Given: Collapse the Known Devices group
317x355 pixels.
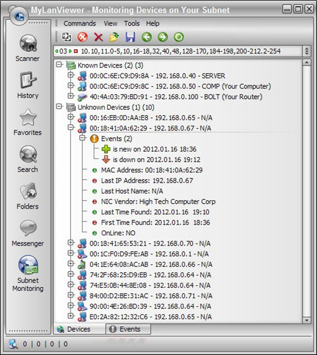Looking at the screenshot, I should pos(59,65).
